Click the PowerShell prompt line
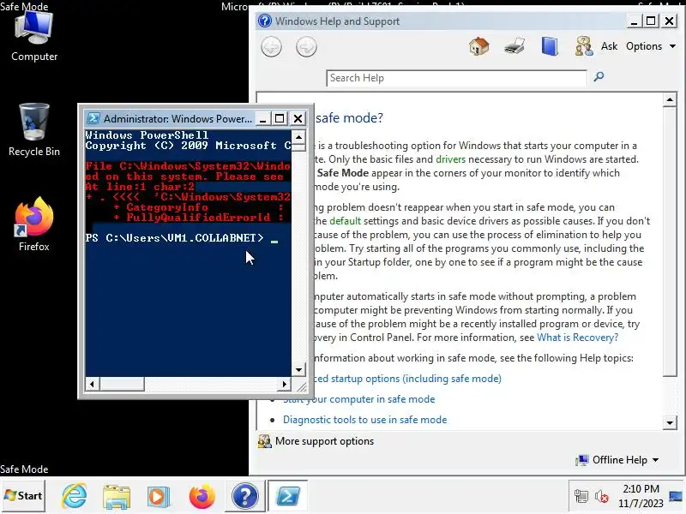 [x=182, y=238]
